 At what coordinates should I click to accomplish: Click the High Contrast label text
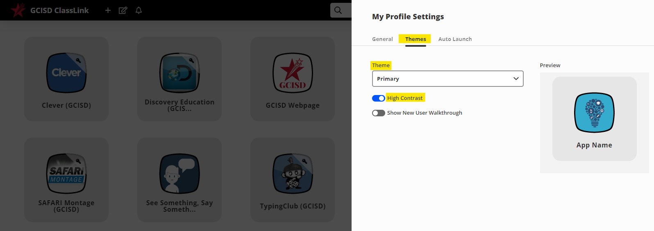pyautogui.click(x=405, y=98)
